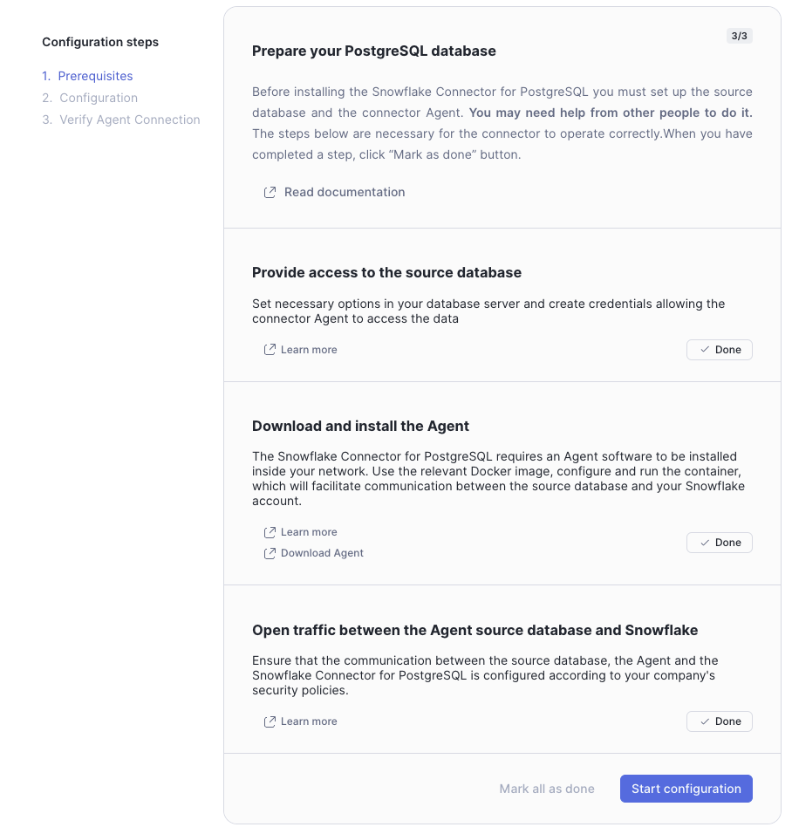Open Learn more text under Download and install Agent
This screenshot has width=792, height=834.
[x=309, y=532]
